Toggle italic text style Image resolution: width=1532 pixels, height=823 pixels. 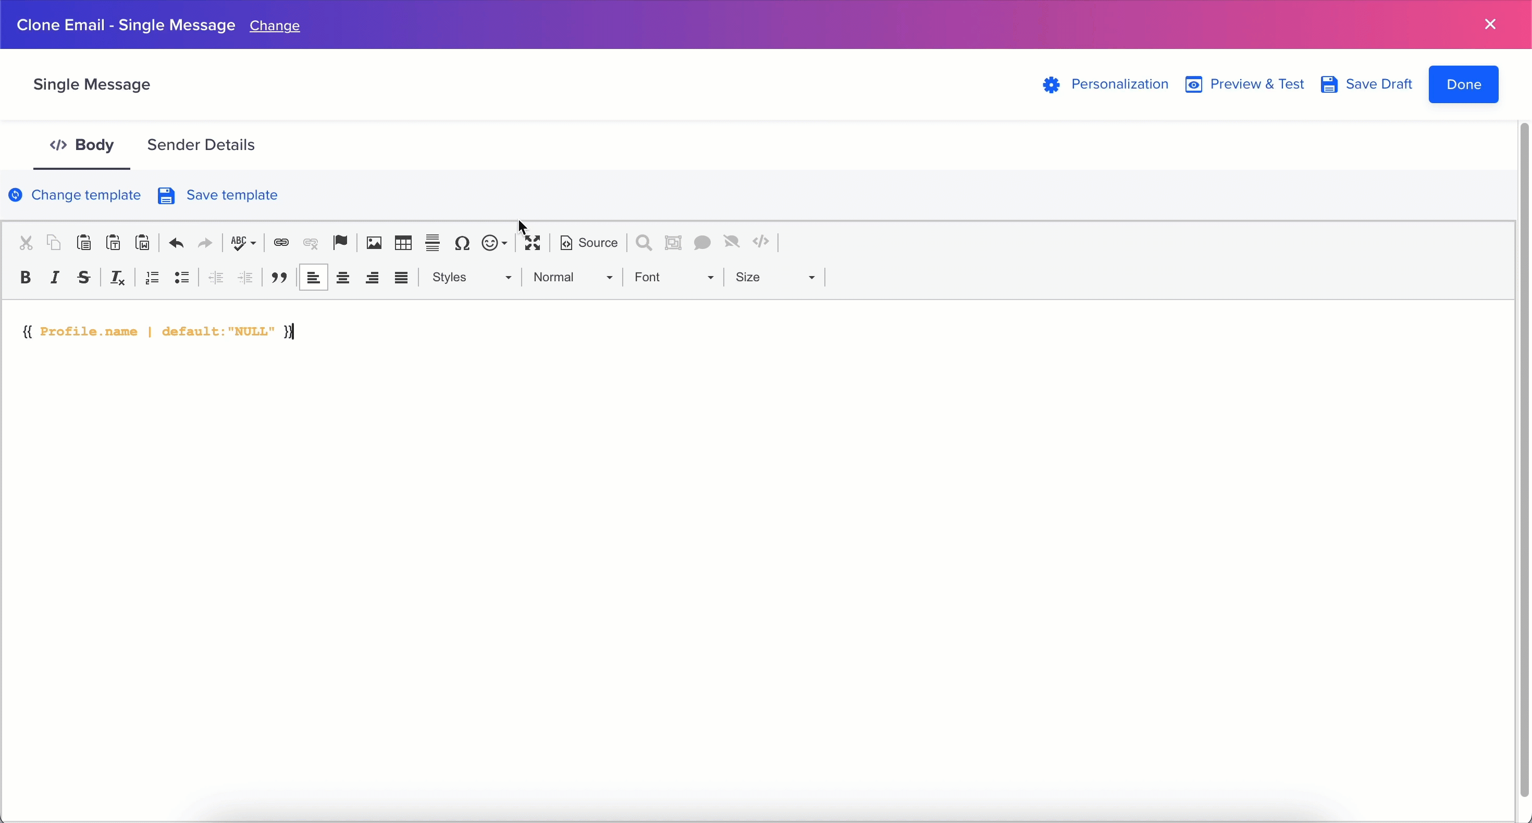[55, 277]
